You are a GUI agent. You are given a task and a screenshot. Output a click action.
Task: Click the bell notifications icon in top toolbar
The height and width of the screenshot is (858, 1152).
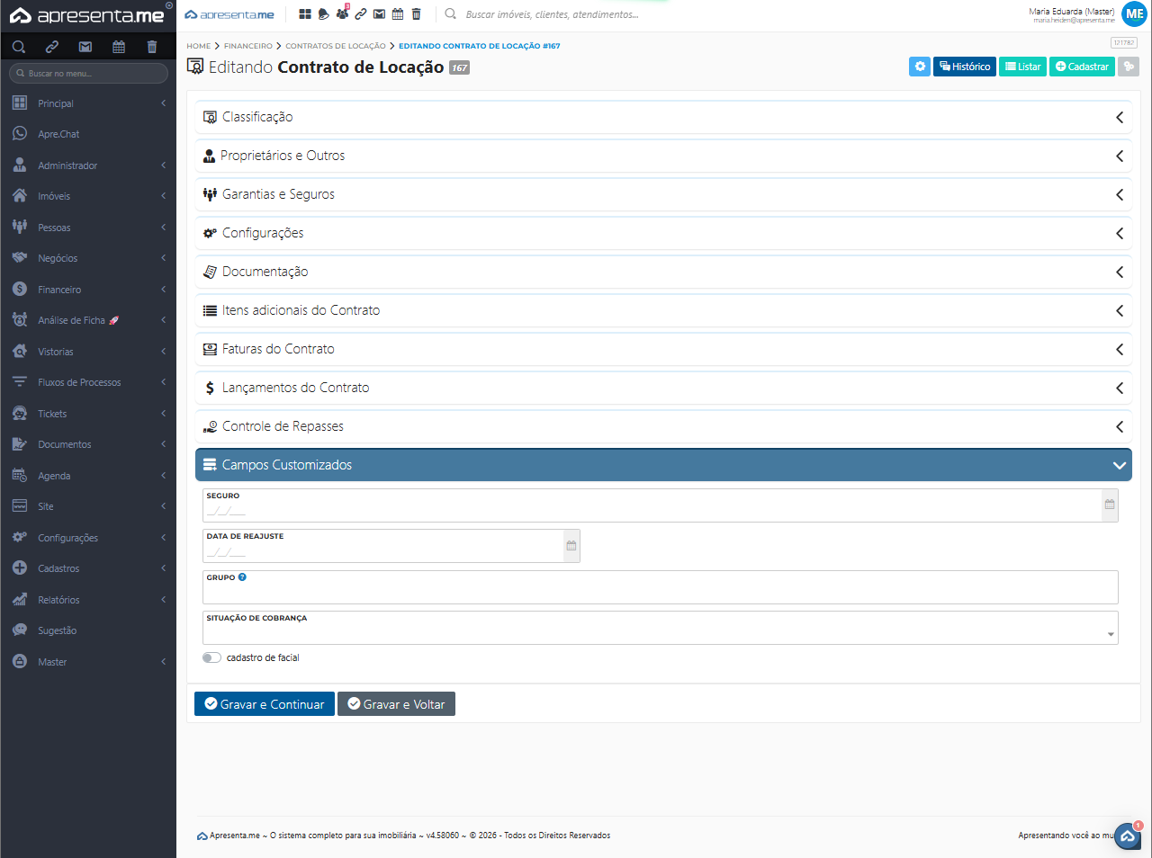coord(323,14)
